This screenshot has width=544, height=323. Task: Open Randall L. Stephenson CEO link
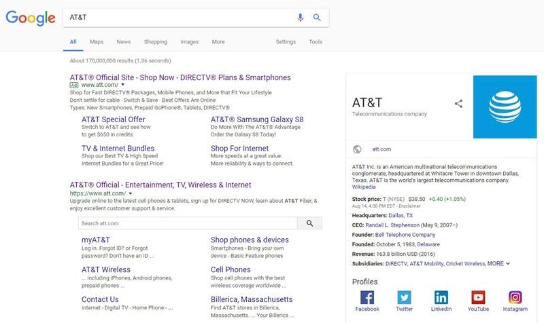392,225
